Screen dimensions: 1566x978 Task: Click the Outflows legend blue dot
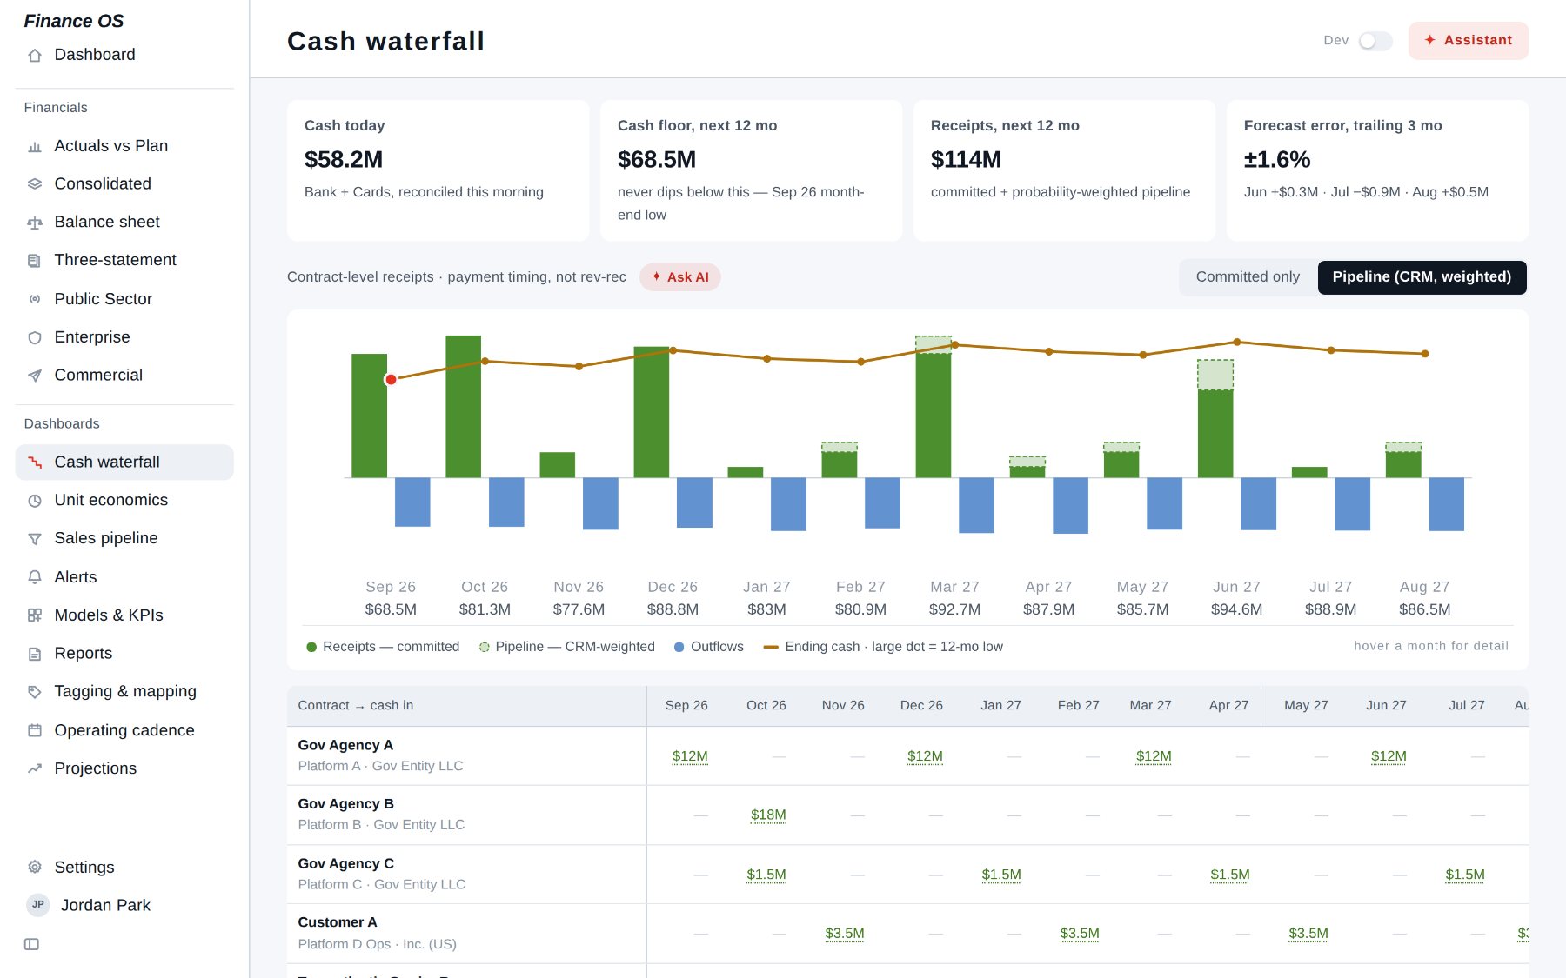pyautogui.click(x=679, y=647)
